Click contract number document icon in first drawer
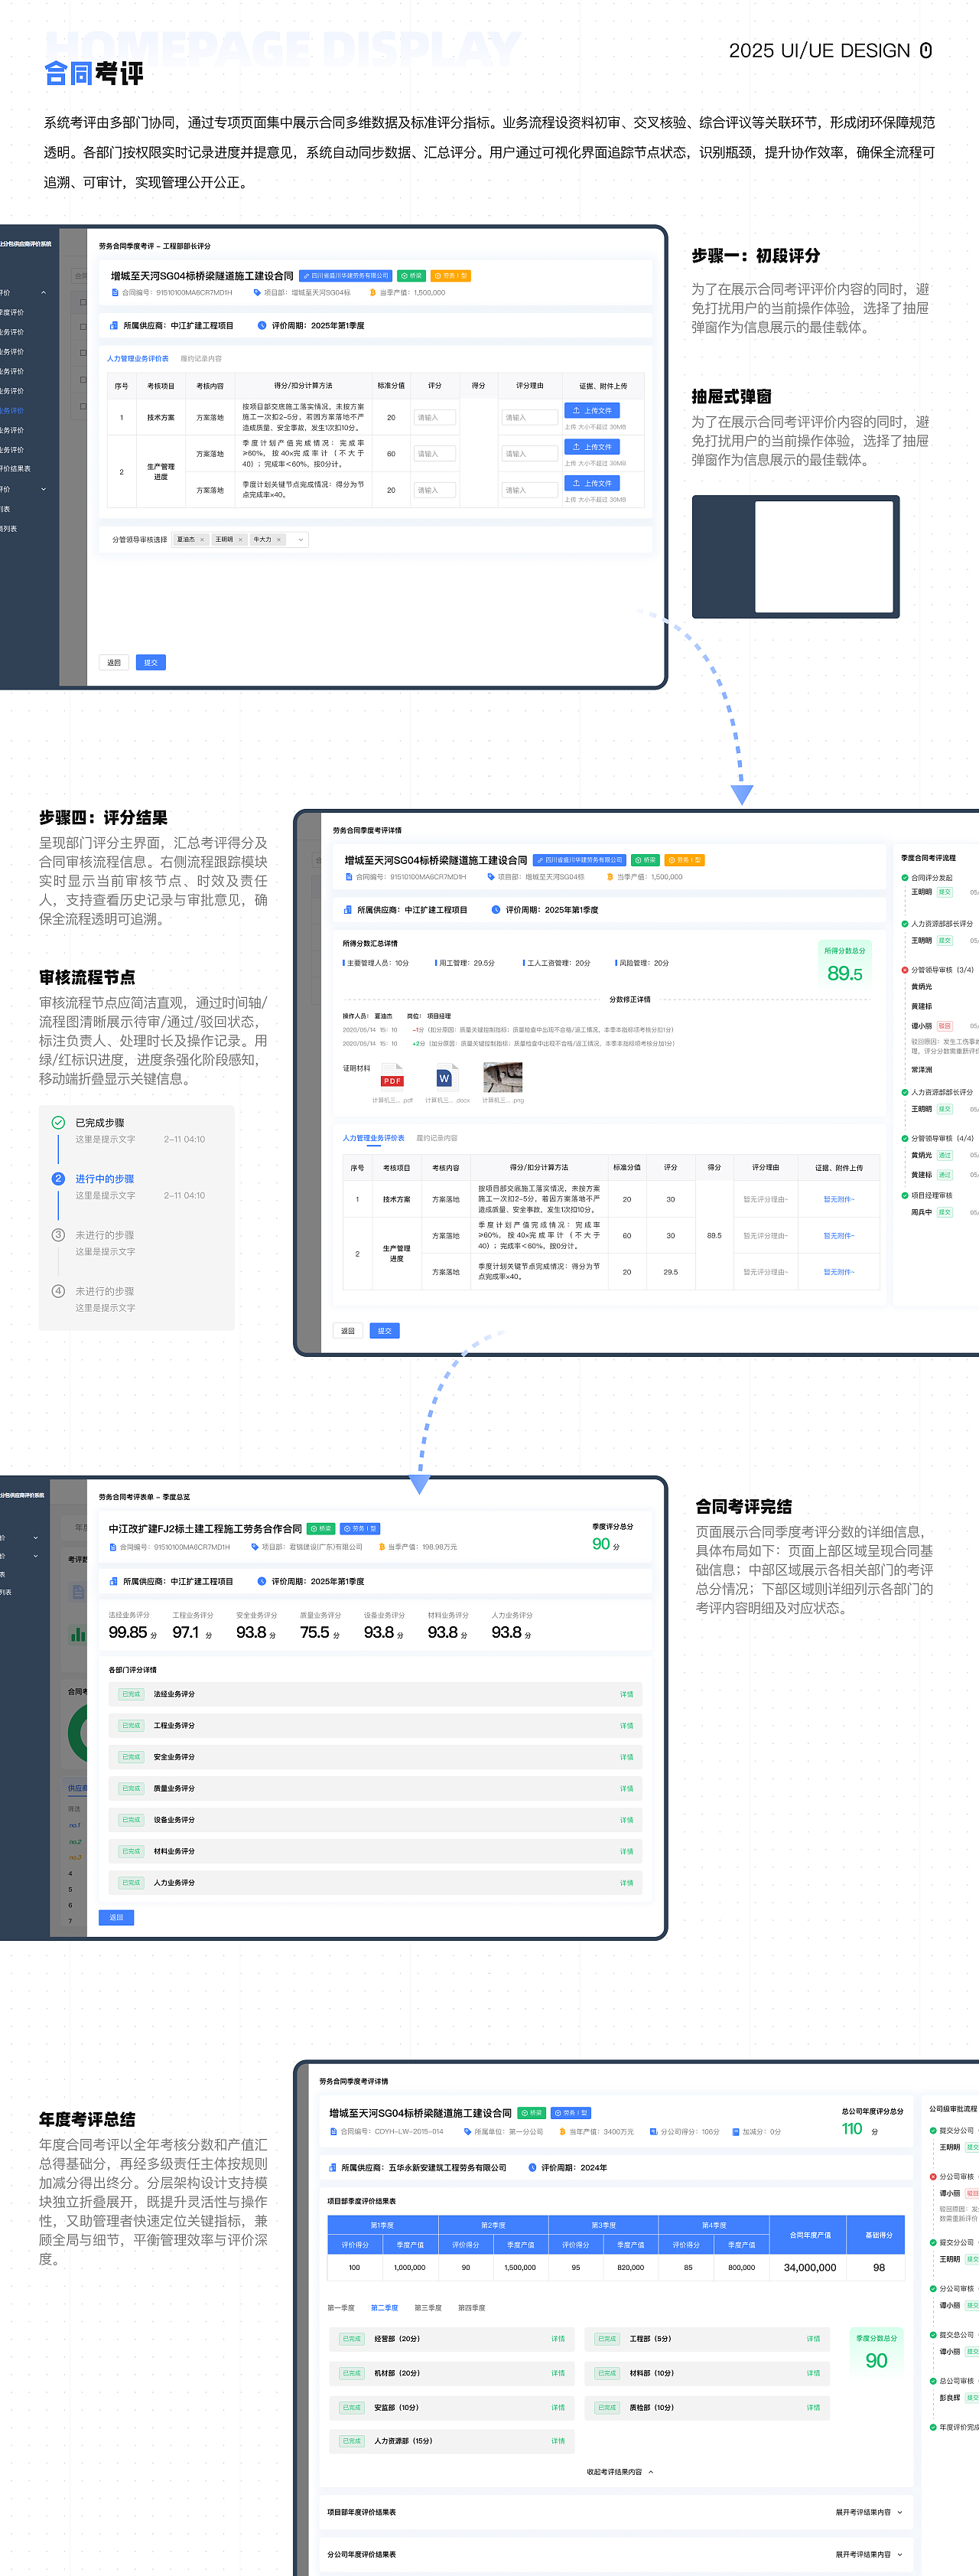This screenshot has width=979, height=2576. click(115, 293)
